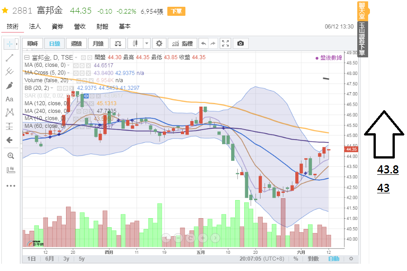Pick the brush drawing tool
The height and width of the screenshot is (271, 407).
(9, 85)
